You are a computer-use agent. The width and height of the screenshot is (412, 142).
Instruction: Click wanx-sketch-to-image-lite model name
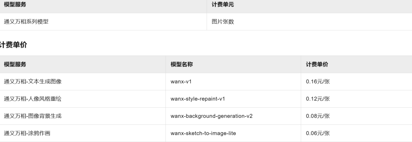203,133
